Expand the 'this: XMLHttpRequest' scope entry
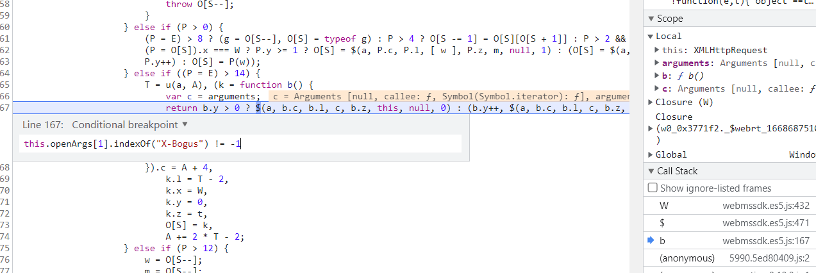 656,50
